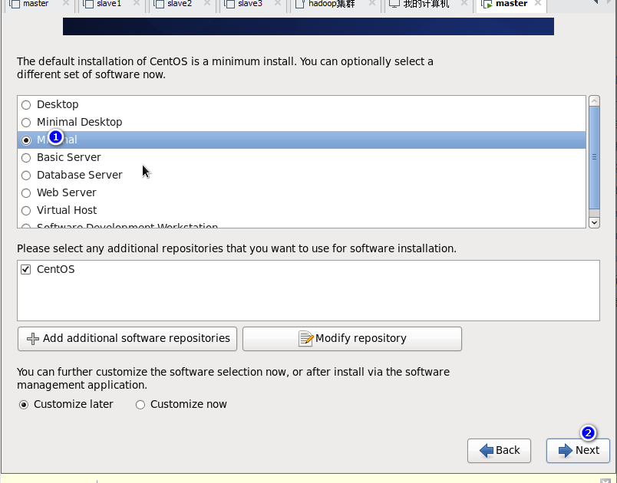
Task: Click the VM icon on slave1 tab
Action: click(x=88, y=4)
